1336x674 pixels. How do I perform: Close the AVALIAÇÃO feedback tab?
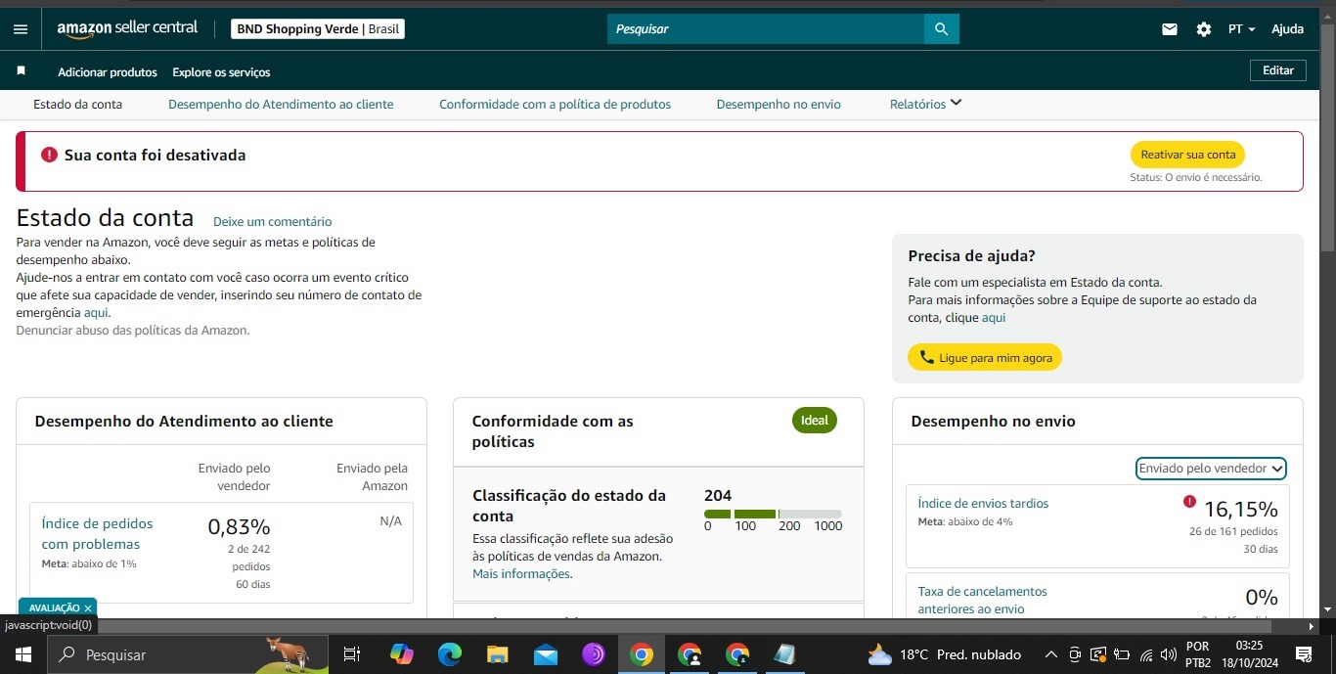click(88, 608)
